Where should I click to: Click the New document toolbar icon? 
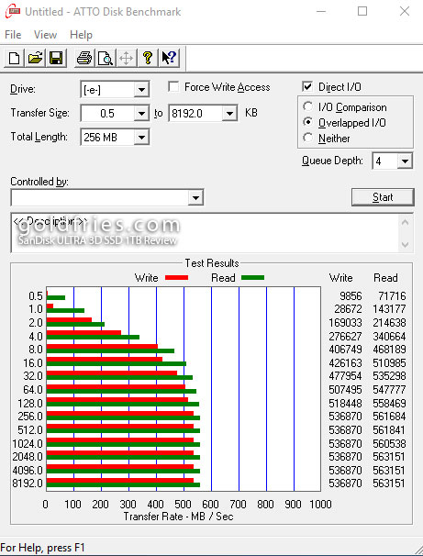(14, 58)
